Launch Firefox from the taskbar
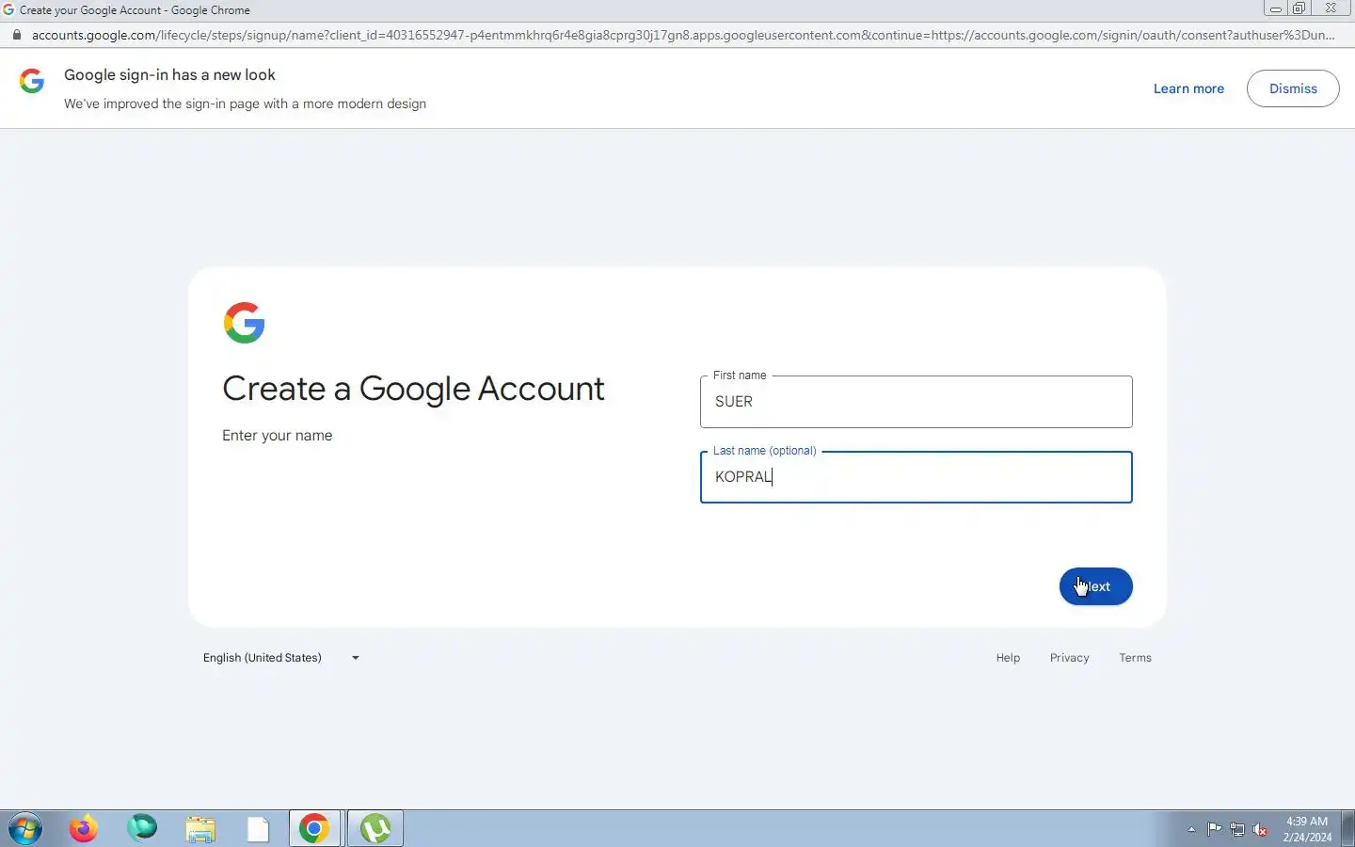 [84, 829]
